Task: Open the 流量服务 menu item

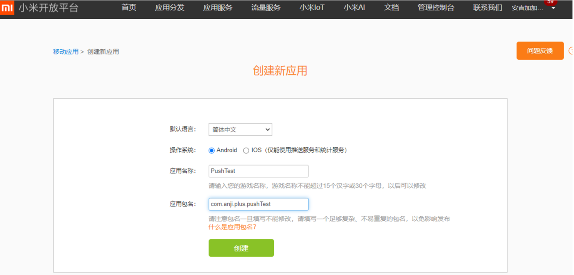Action: point(266,8)
